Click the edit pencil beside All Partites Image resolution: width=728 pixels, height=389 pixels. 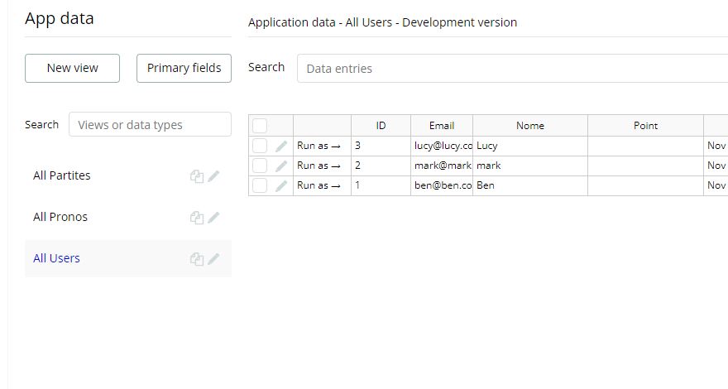coord(214,175)
